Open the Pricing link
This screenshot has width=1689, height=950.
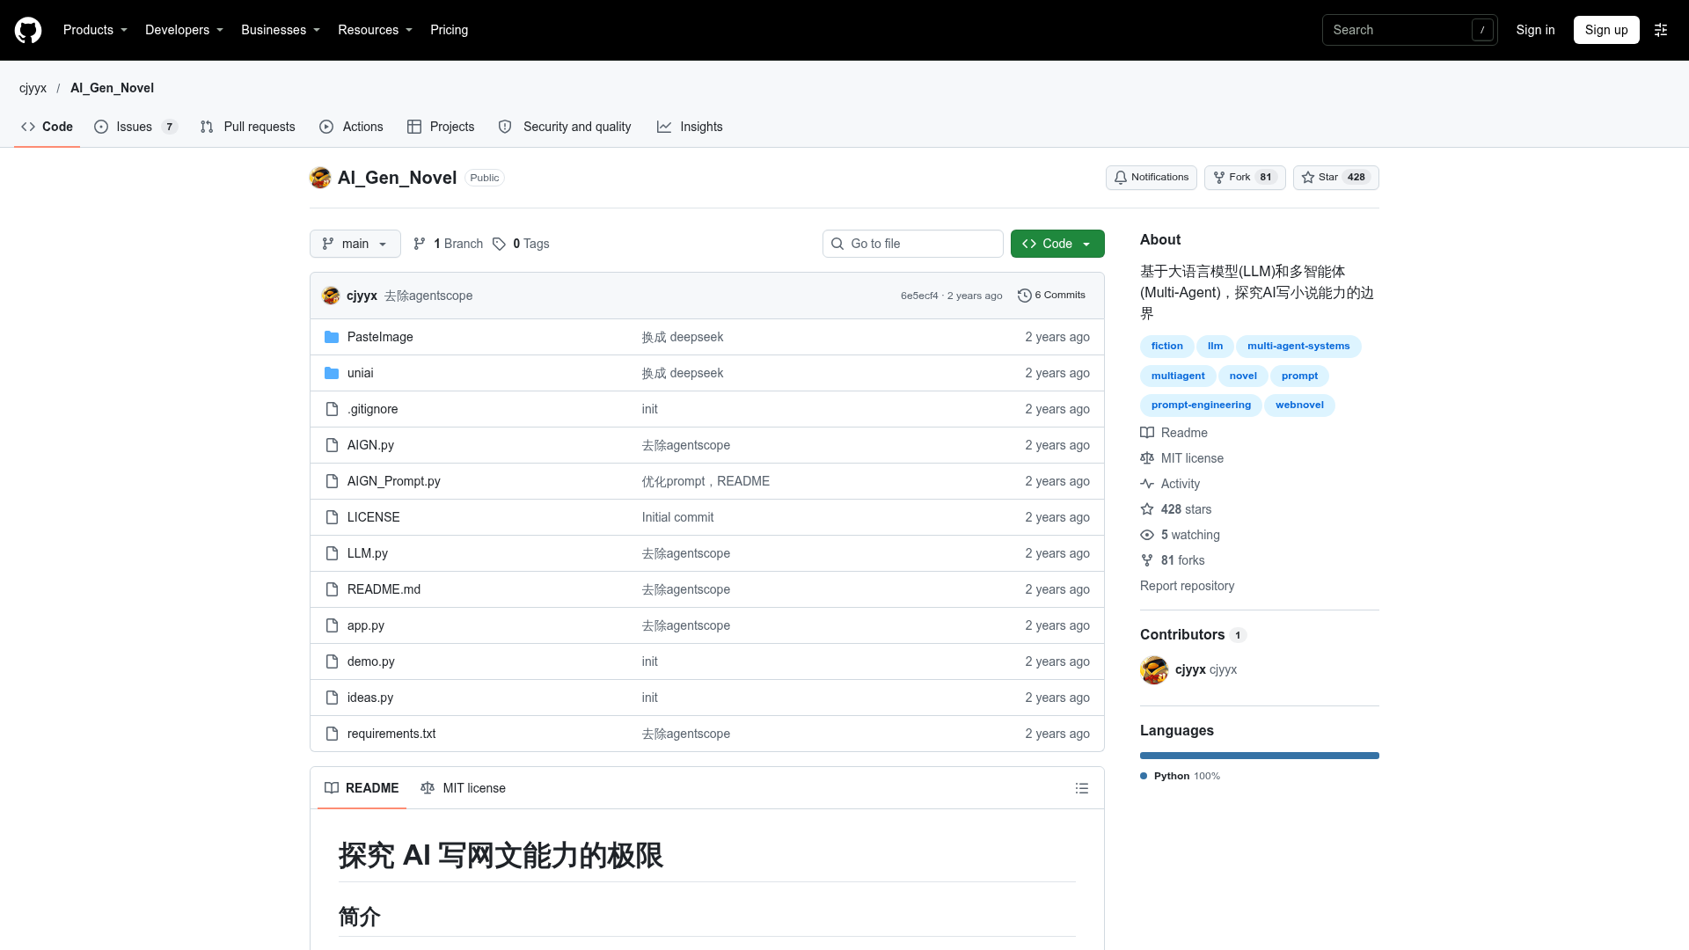(x=449, y=30)
